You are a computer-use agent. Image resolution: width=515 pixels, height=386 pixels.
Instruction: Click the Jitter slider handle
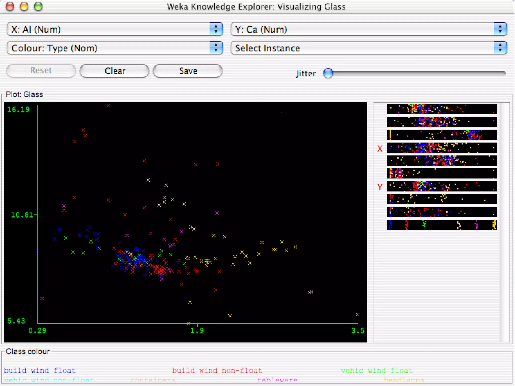tap(328, 73)
